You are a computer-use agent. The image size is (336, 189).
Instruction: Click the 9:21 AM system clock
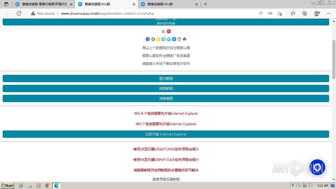(x=323, y=186)
